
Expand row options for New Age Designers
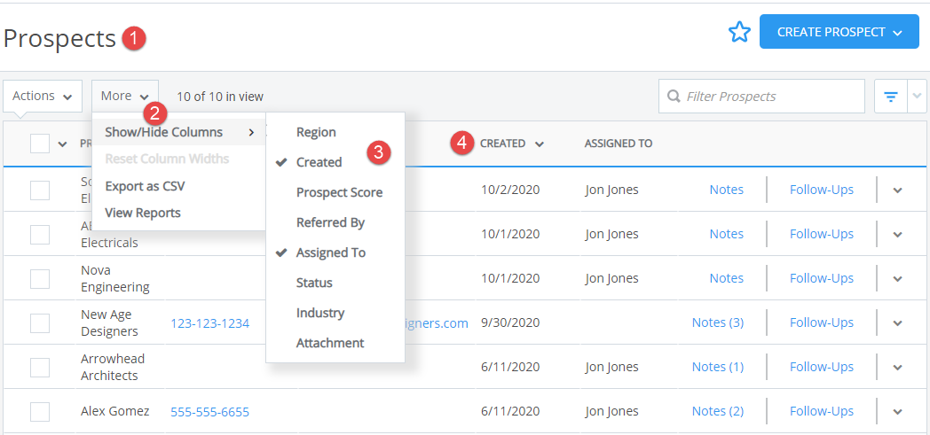(897, 322)
